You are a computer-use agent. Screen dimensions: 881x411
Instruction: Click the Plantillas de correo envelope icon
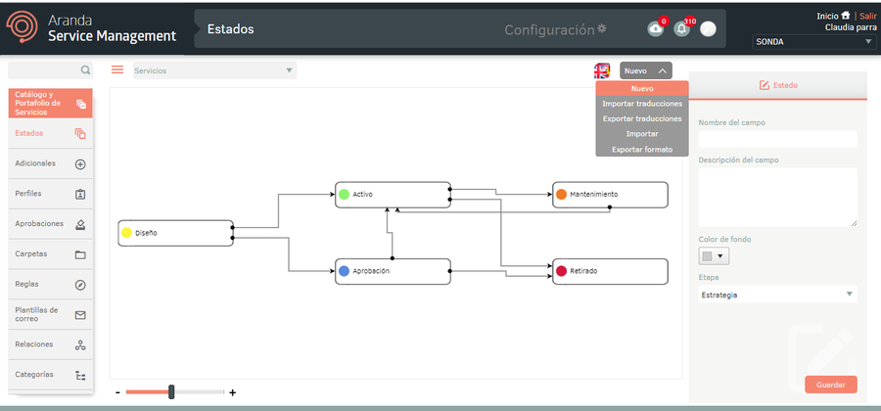click(80, 315)
